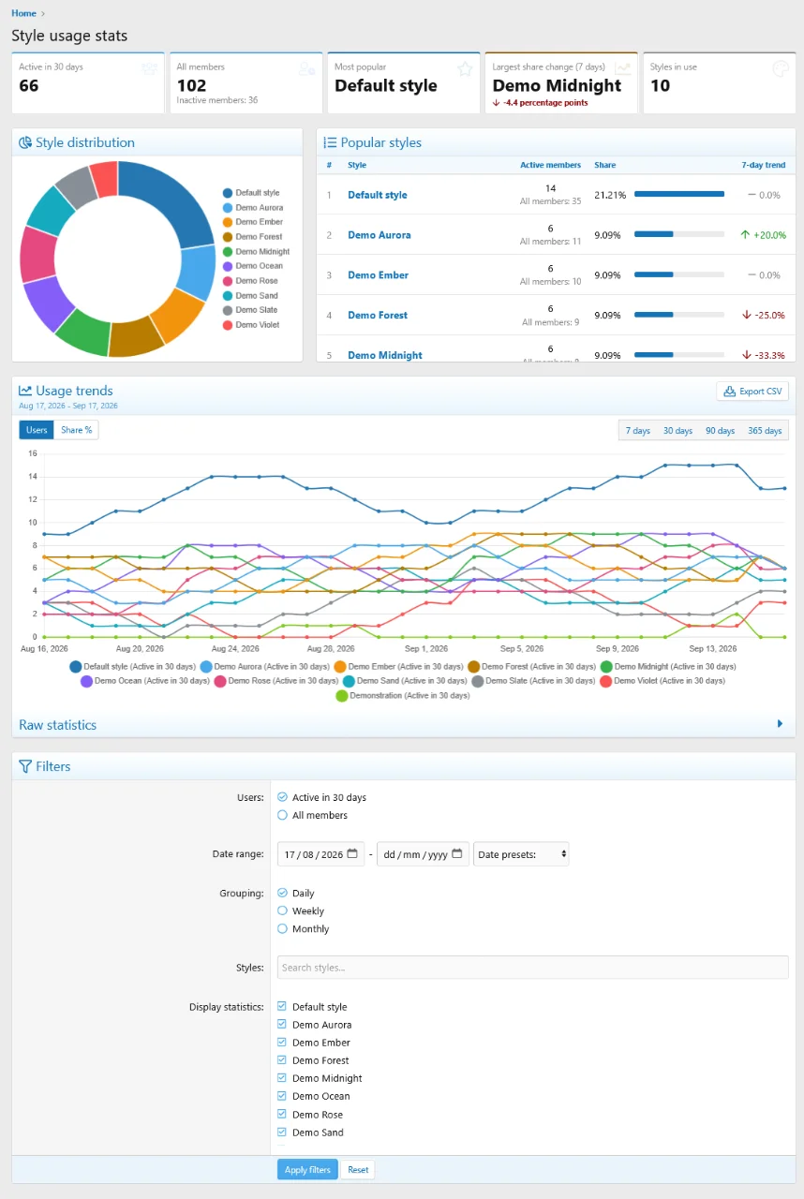Choose Monthly grouping
804x1199 pixels.
click(282, 929)
